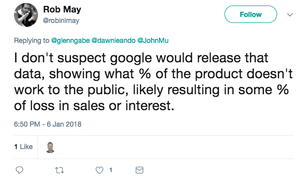
Task: Retweet this tweet using the arrows icon
Action: pyautogui.click(x=59, y=170)
